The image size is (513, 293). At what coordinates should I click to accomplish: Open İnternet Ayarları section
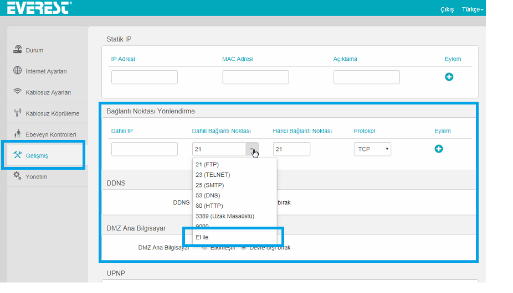(48, 71)
